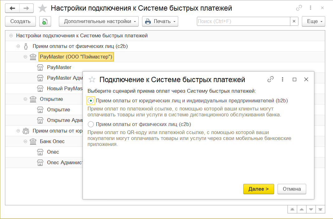Click the copy document icon button
Image resolution: width=333 pixels, height=219 pixels.
click(x=45, y=21)
